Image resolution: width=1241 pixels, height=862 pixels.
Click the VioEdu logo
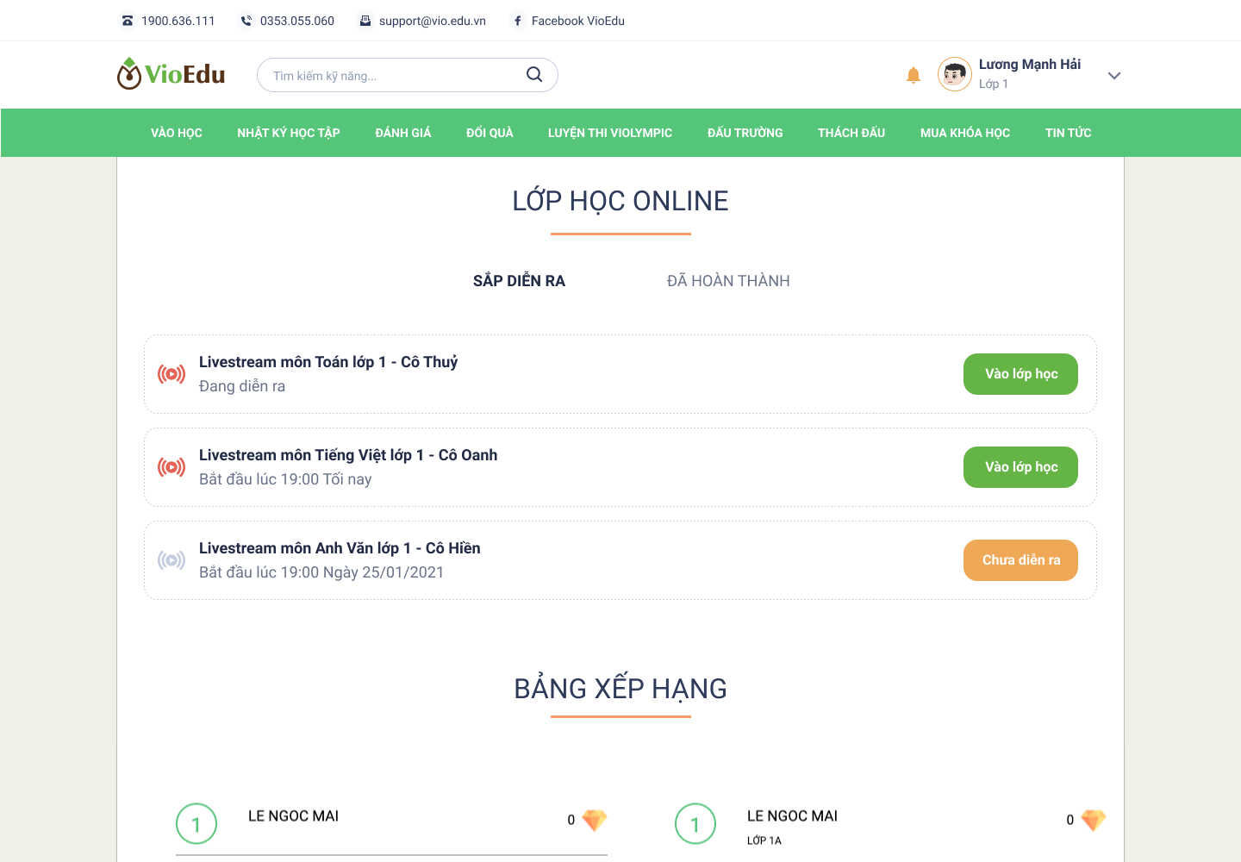click(x=170, y=74)
